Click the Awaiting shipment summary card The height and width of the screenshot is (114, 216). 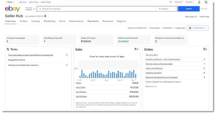(x=59, y=39)
